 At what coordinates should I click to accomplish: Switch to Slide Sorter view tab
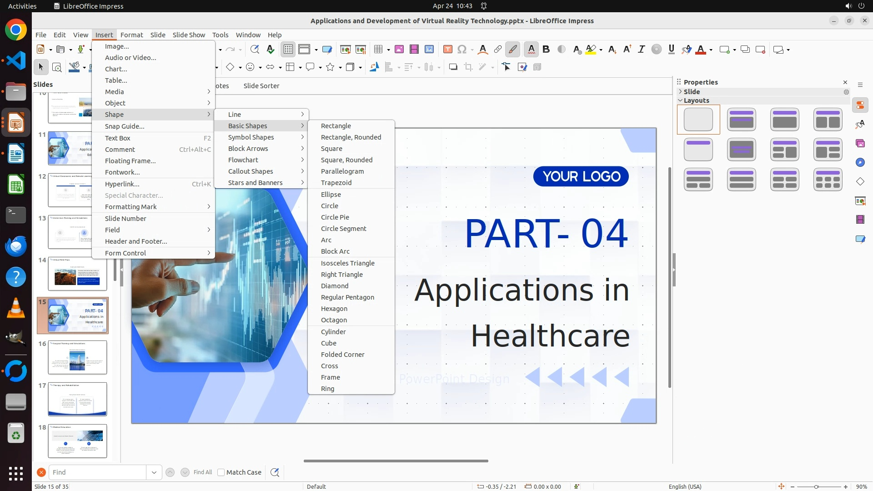point(261,86)
